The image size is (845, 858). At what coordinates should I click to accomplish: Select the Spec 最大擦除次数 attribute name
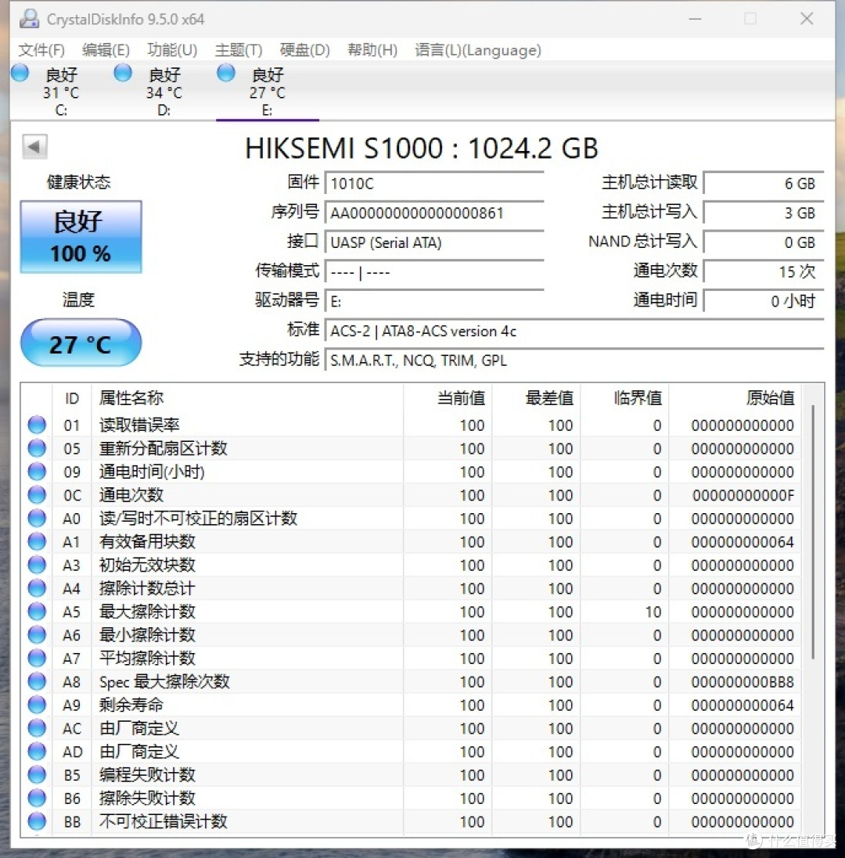coord(164,681)
